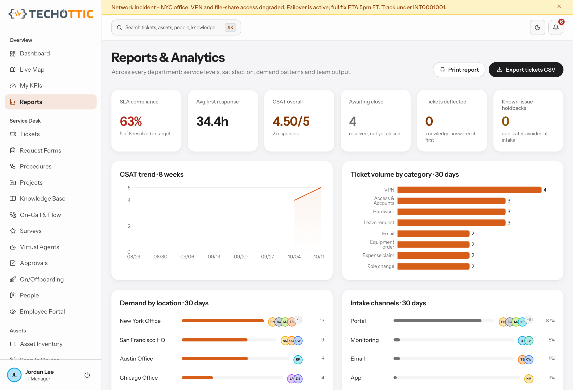Click the log out power icon
This screenshot has height=390, width=573.
pyautogui.click(x=87, y=375)
